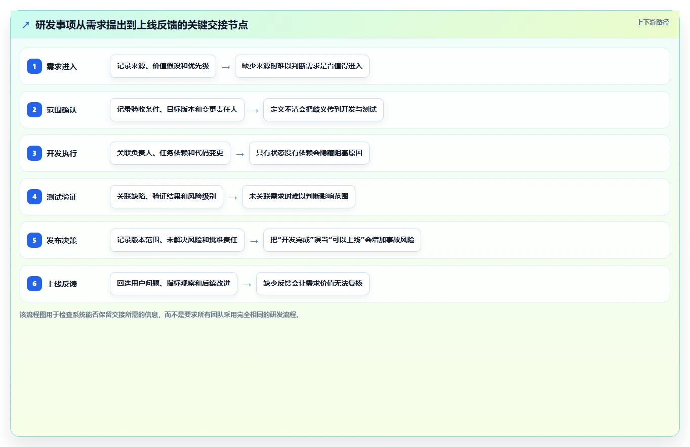Click the 上线反馈 step label
The height and width of the screenshot is (447, 690).
[62, 284]
